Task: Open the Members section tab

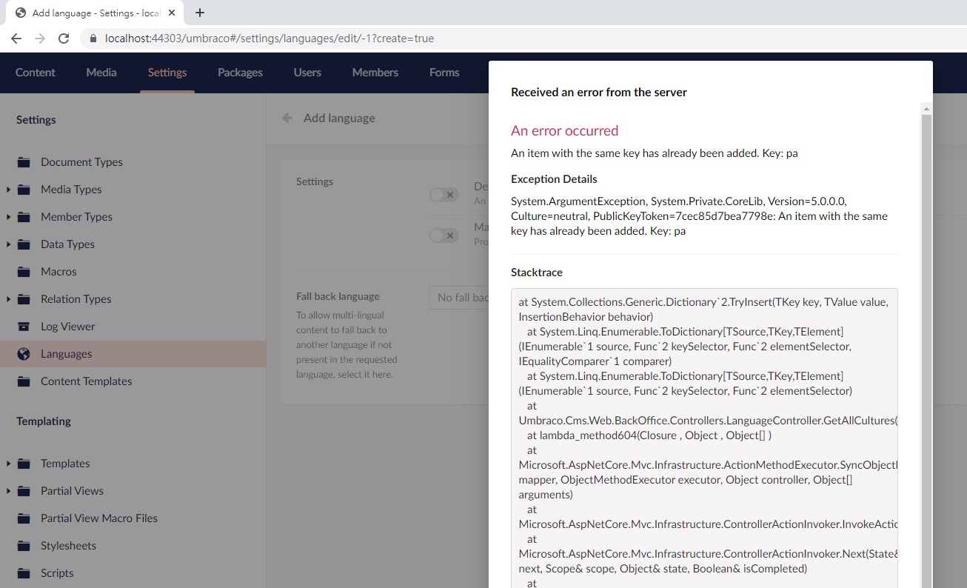Action: point(375,73)
